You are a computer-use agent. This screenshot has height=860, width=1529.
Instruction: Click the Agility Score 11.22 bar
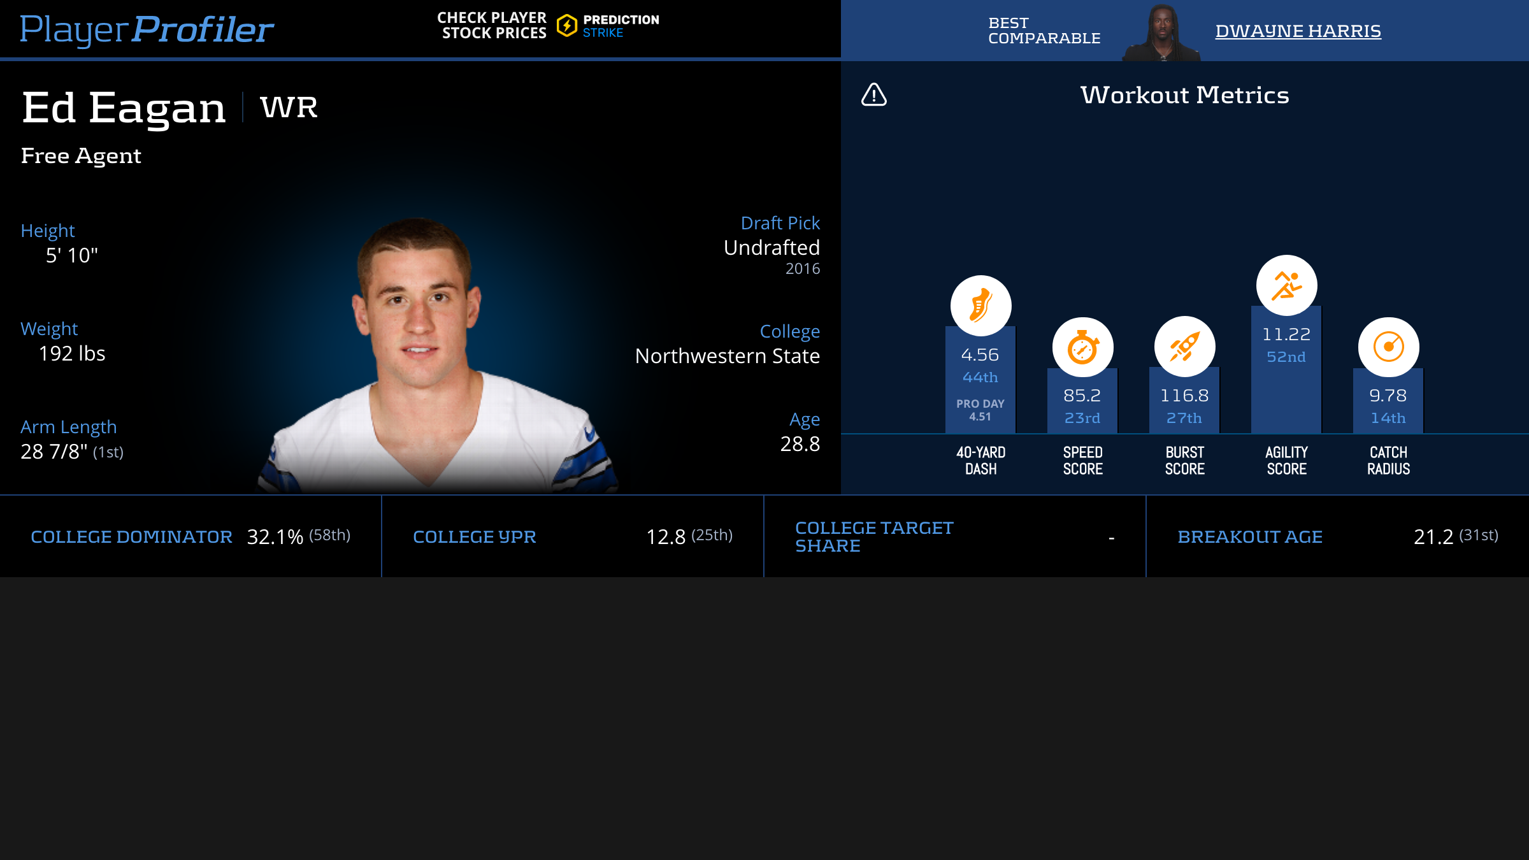pyautogui.click(x=1286, y=369)
